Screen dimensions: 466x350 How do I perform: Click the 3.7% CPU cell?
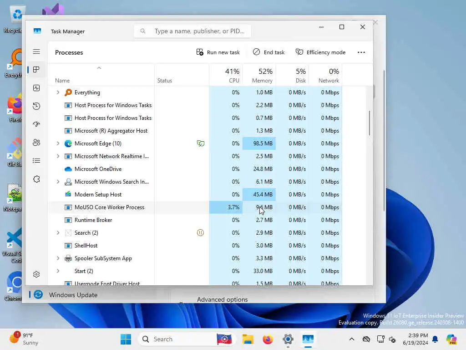pos(226,207)
